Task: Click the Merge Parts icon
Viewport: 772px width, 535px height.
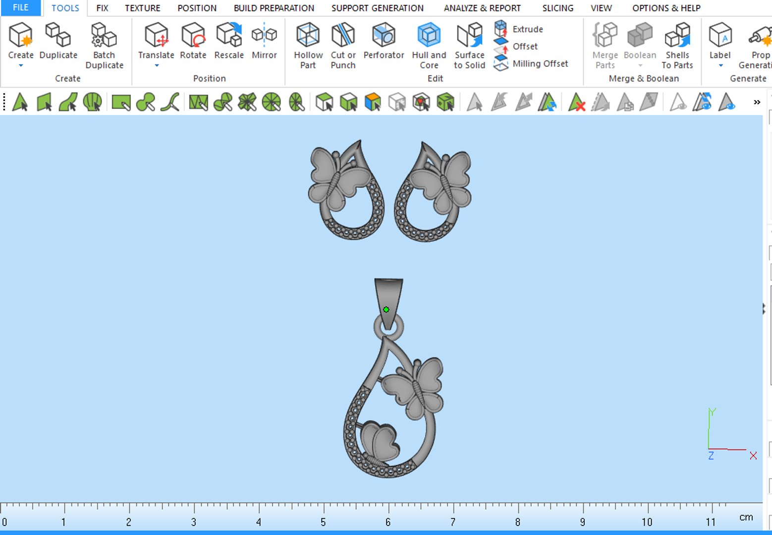Action: pos(605,35)
